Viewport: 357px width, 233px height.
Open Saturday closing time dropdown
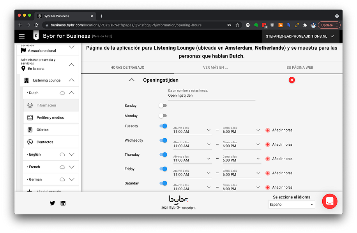click(x=242, y=188)
